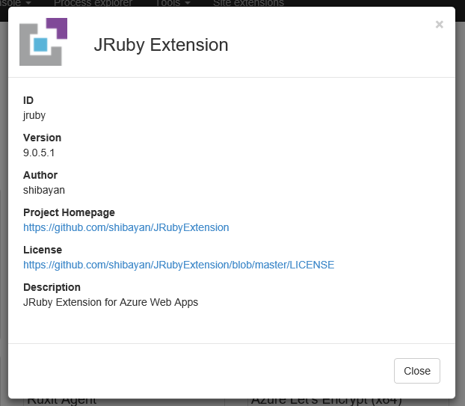Click the 'Project Homepage' label

point(69,212)
